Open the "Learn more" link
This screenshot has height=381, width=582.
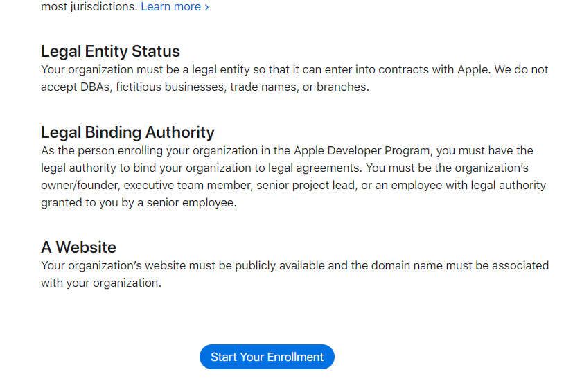pos(170,7)
